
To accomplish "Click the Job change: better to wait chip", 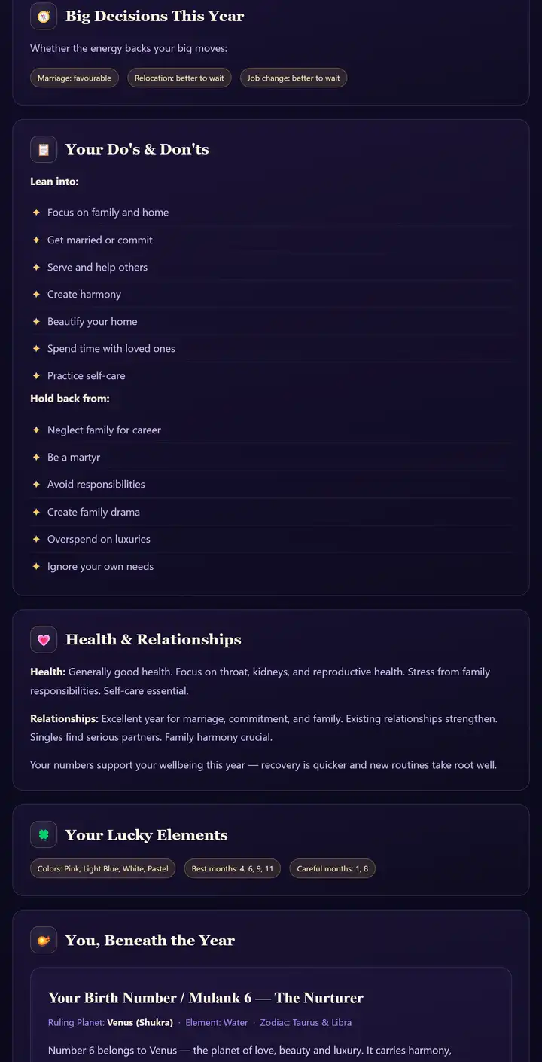I will click(294, 78).
